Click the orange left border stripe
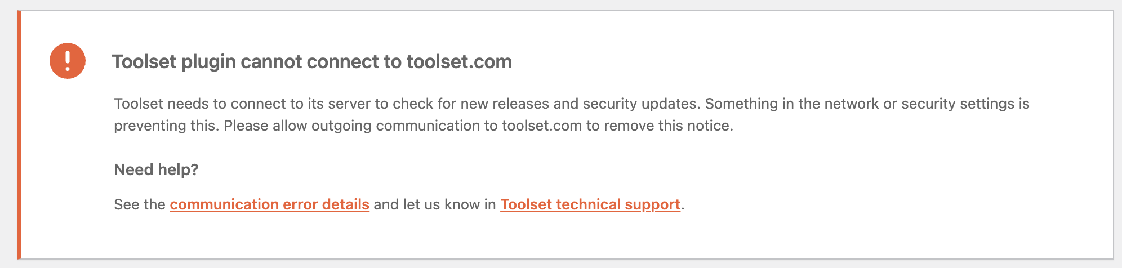The width and height of the screenshot is (1122, 268). pos(19,134)
